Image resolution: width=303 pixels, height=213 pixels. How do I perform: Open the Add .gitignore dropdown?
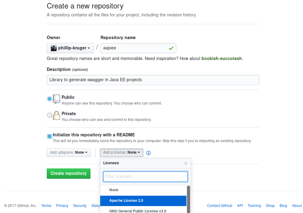69,152
